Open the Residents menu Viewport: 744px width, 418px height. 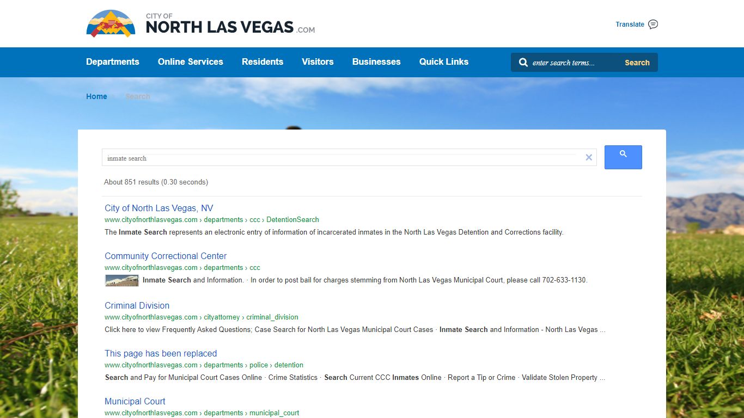(x=263, y=62)
